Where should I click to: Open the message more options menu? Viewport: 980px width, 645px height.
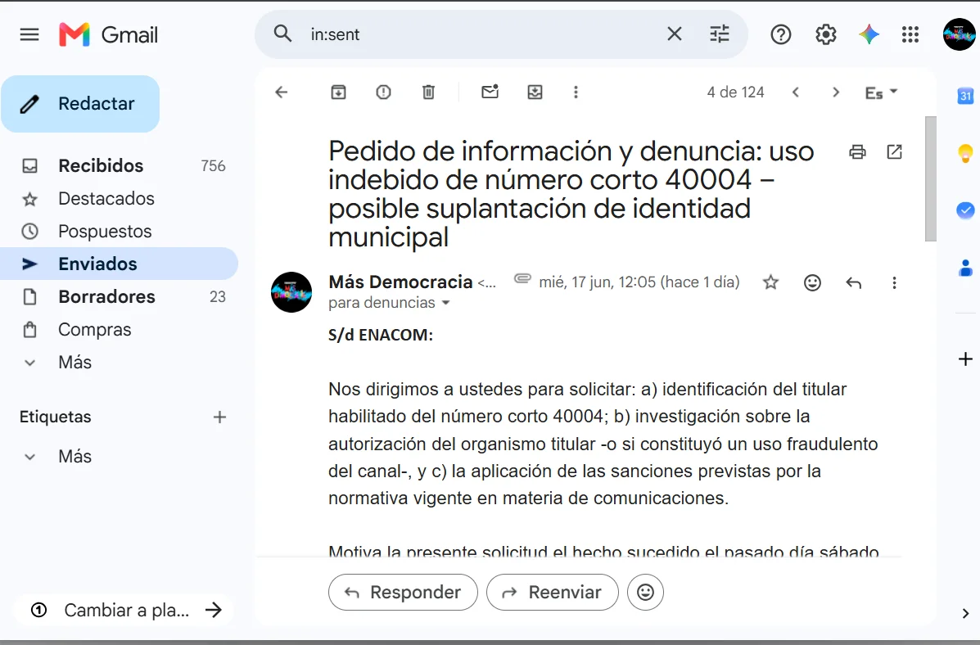(894, 282)
